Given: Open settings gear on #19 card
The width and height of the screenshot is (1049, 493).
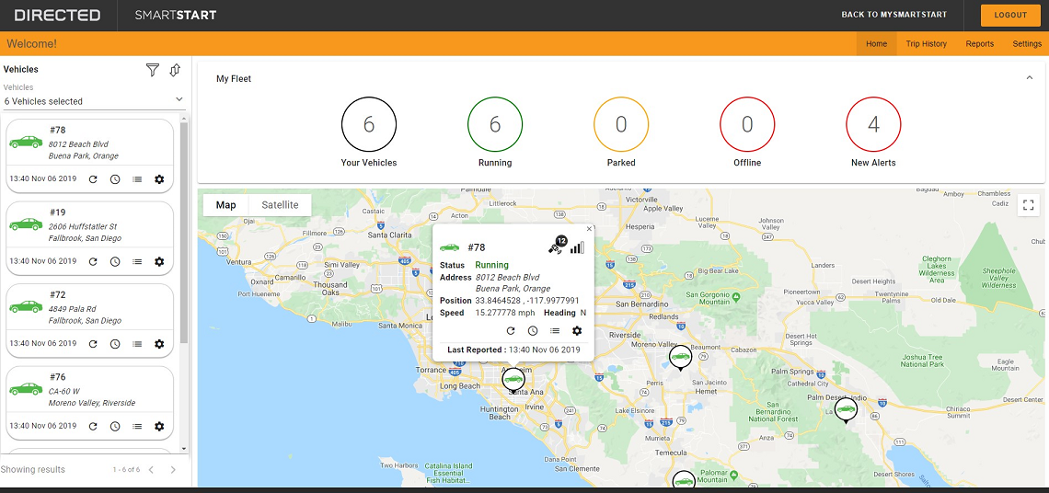Looking at the screenshot, I should pos(159,261).
